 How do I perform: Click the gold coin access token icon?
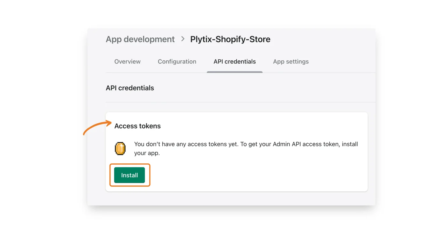coord(120,148)
